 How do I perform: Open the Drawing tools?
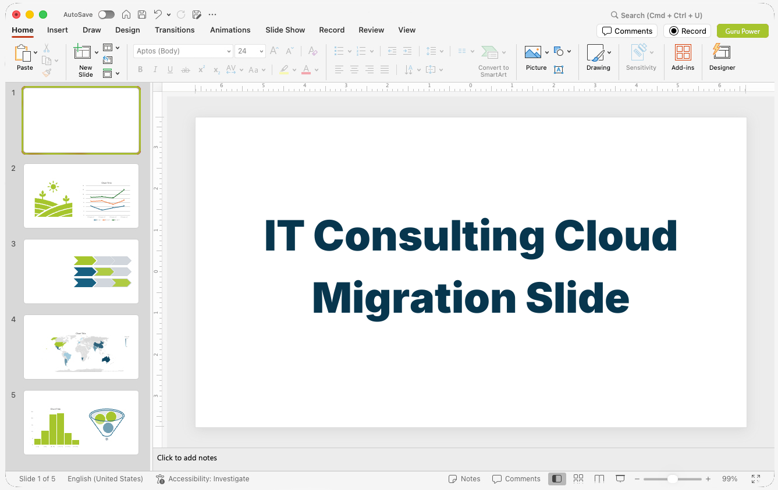coord(598,58)
